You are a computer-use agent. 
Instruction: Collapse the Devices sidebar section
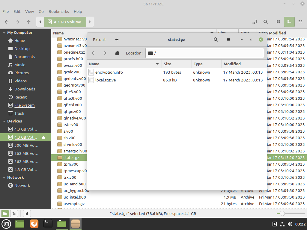tap(4, 121)
